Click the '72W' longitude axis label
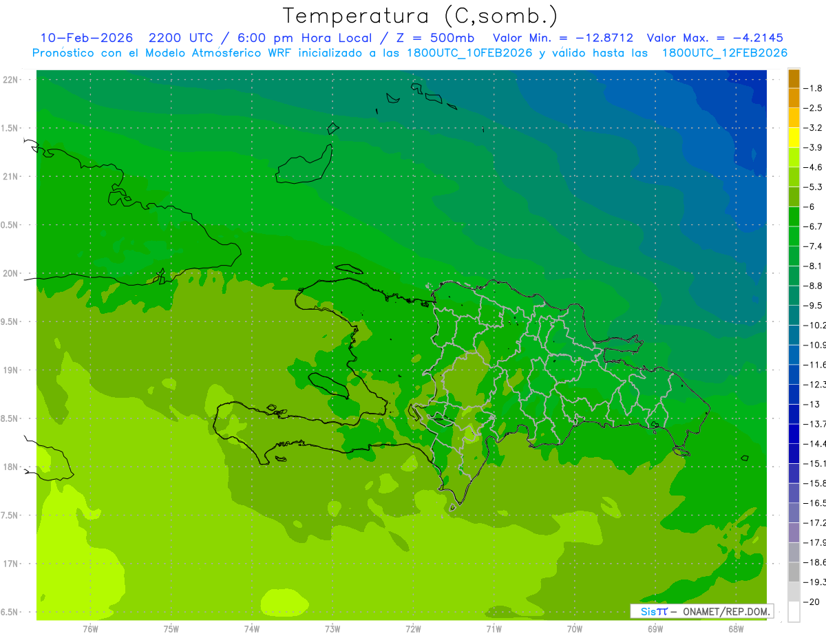The width and height of the screenshot is (826, 638). [413, 628]
